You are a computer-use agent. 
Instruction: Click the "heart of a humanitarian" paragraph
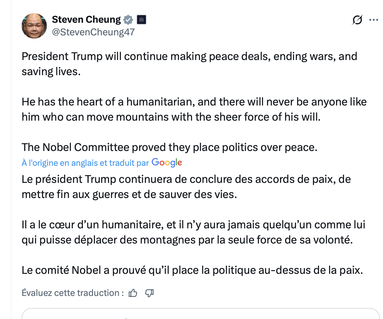tap(194, 109)
